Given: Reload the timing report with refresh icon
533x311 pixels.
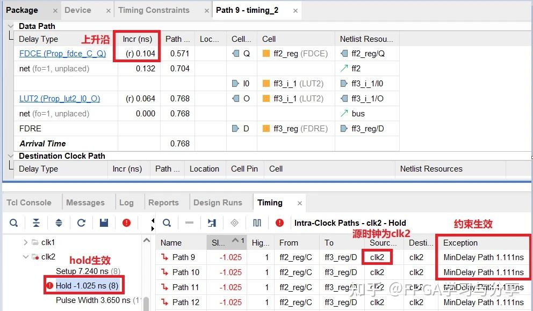Looking at the screenshot, I should [81, 223].
